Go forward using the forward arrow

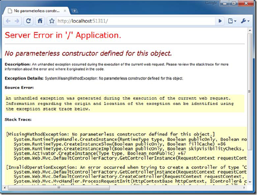17,21
